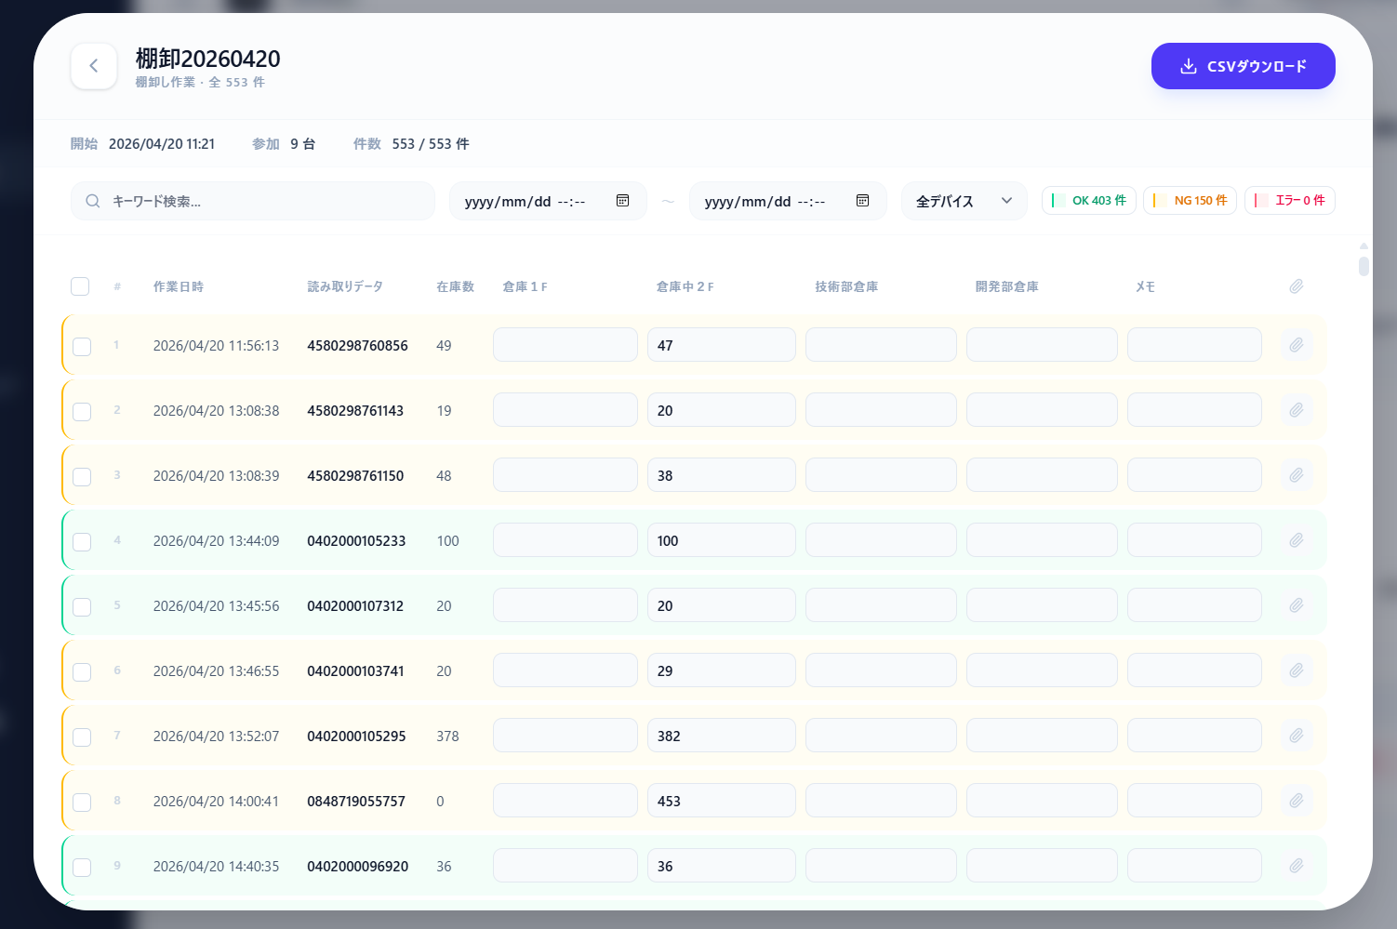Image resolution: width=1397 pixels, height=929 pixels.
Task: Click the 在庫数 column header
Action: (456, 286)
